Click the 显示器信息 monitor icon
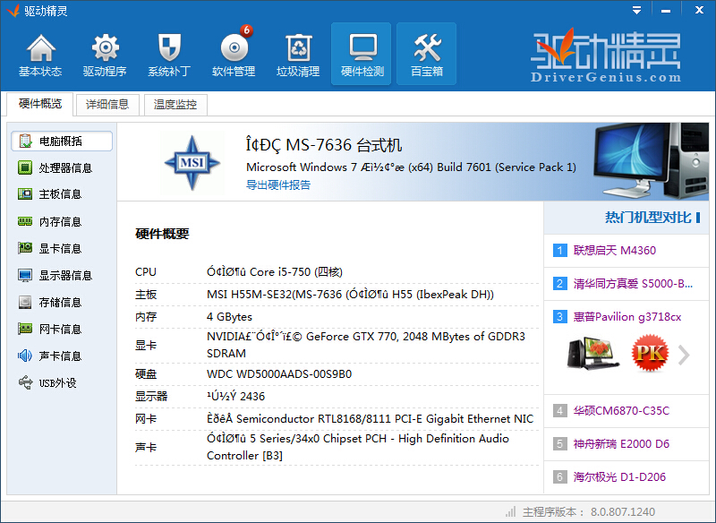The height and width of the screenshot is (523, 716). click(25, 276)
